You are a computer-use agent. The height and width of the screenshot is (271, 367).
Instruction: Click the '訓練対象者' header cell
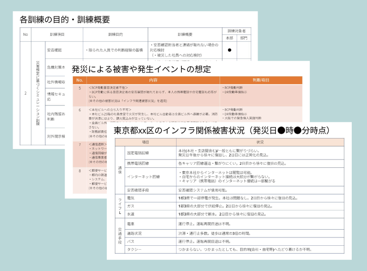[236, 31]
